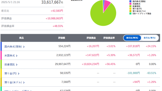Open the 国内株式(現物) link
162x91 pixels.
tap(13, 47)
